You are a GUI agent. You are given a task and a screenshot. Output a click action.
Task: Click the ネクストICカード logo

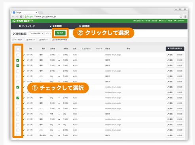pyautogui.click(x=23, y=21)
